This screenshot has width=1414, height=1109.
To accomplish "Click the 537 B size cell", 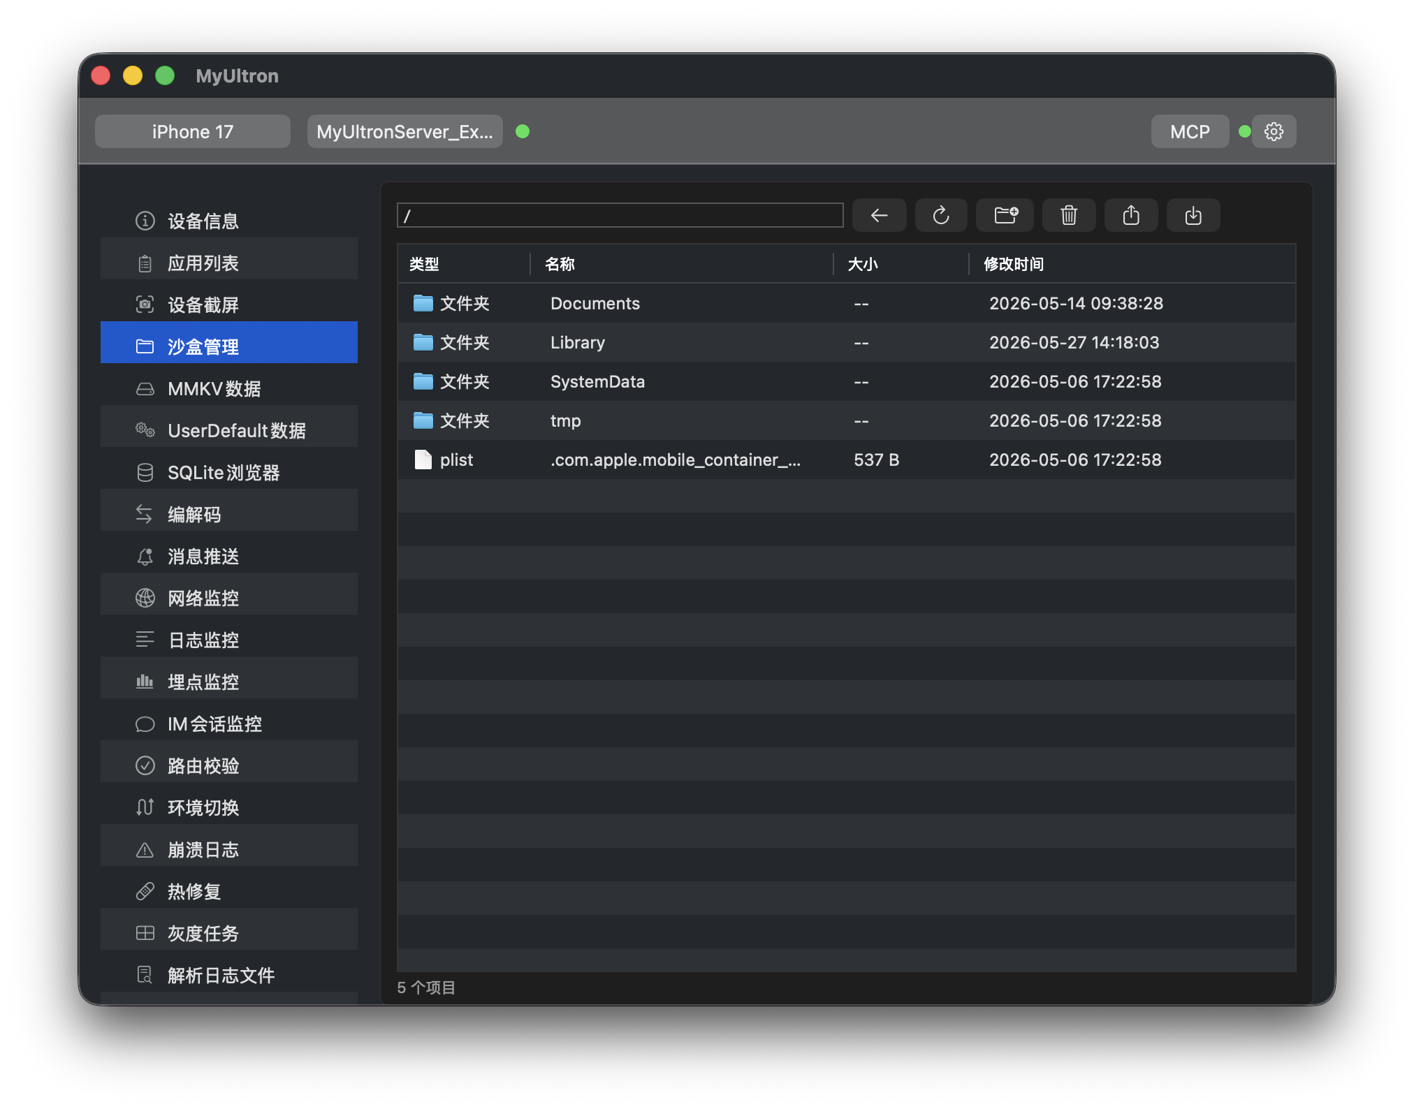I will coord(877,460).
